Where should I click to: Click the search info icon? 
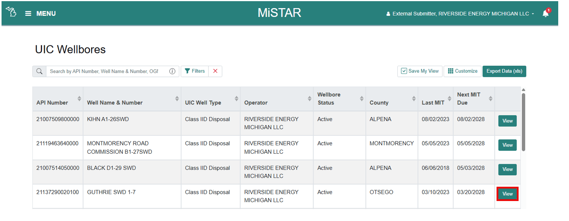click(x=172, y=71)
